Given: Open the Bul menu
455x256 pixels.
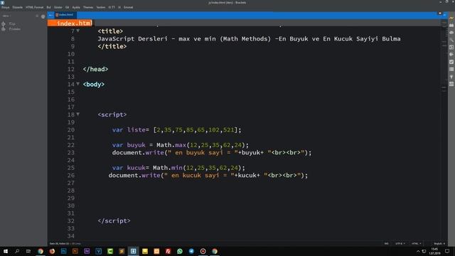Looking at the screenshot, I should click(x=49, y=7).
